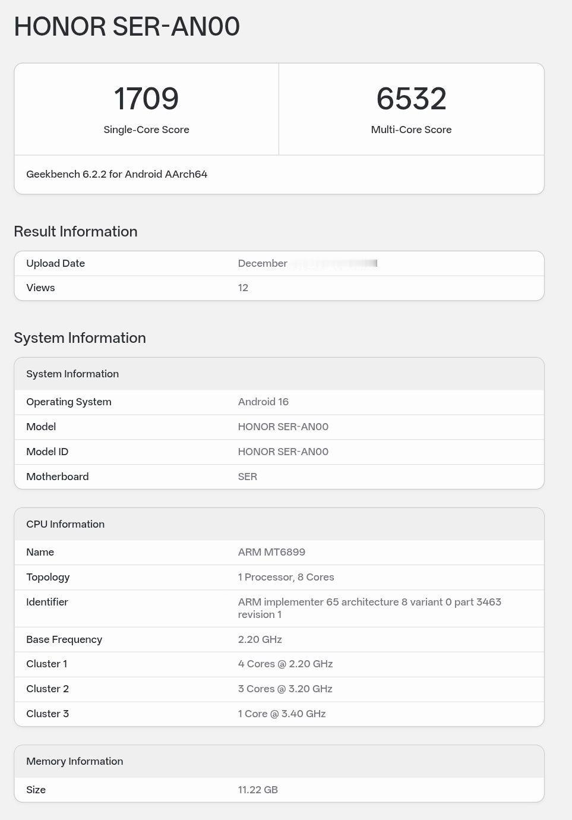Click the Multi-Core Score label

411,130
